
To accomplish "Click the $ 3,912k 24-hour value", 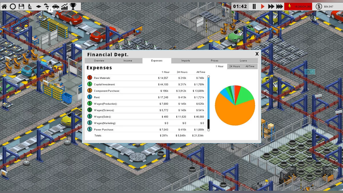I will click(x=181, y=91).
